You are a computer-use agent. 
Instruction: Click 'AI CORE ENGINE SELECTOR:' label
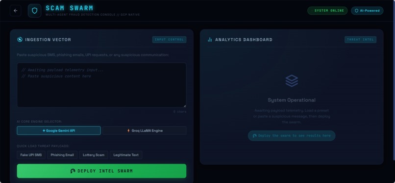click(39, 122)
